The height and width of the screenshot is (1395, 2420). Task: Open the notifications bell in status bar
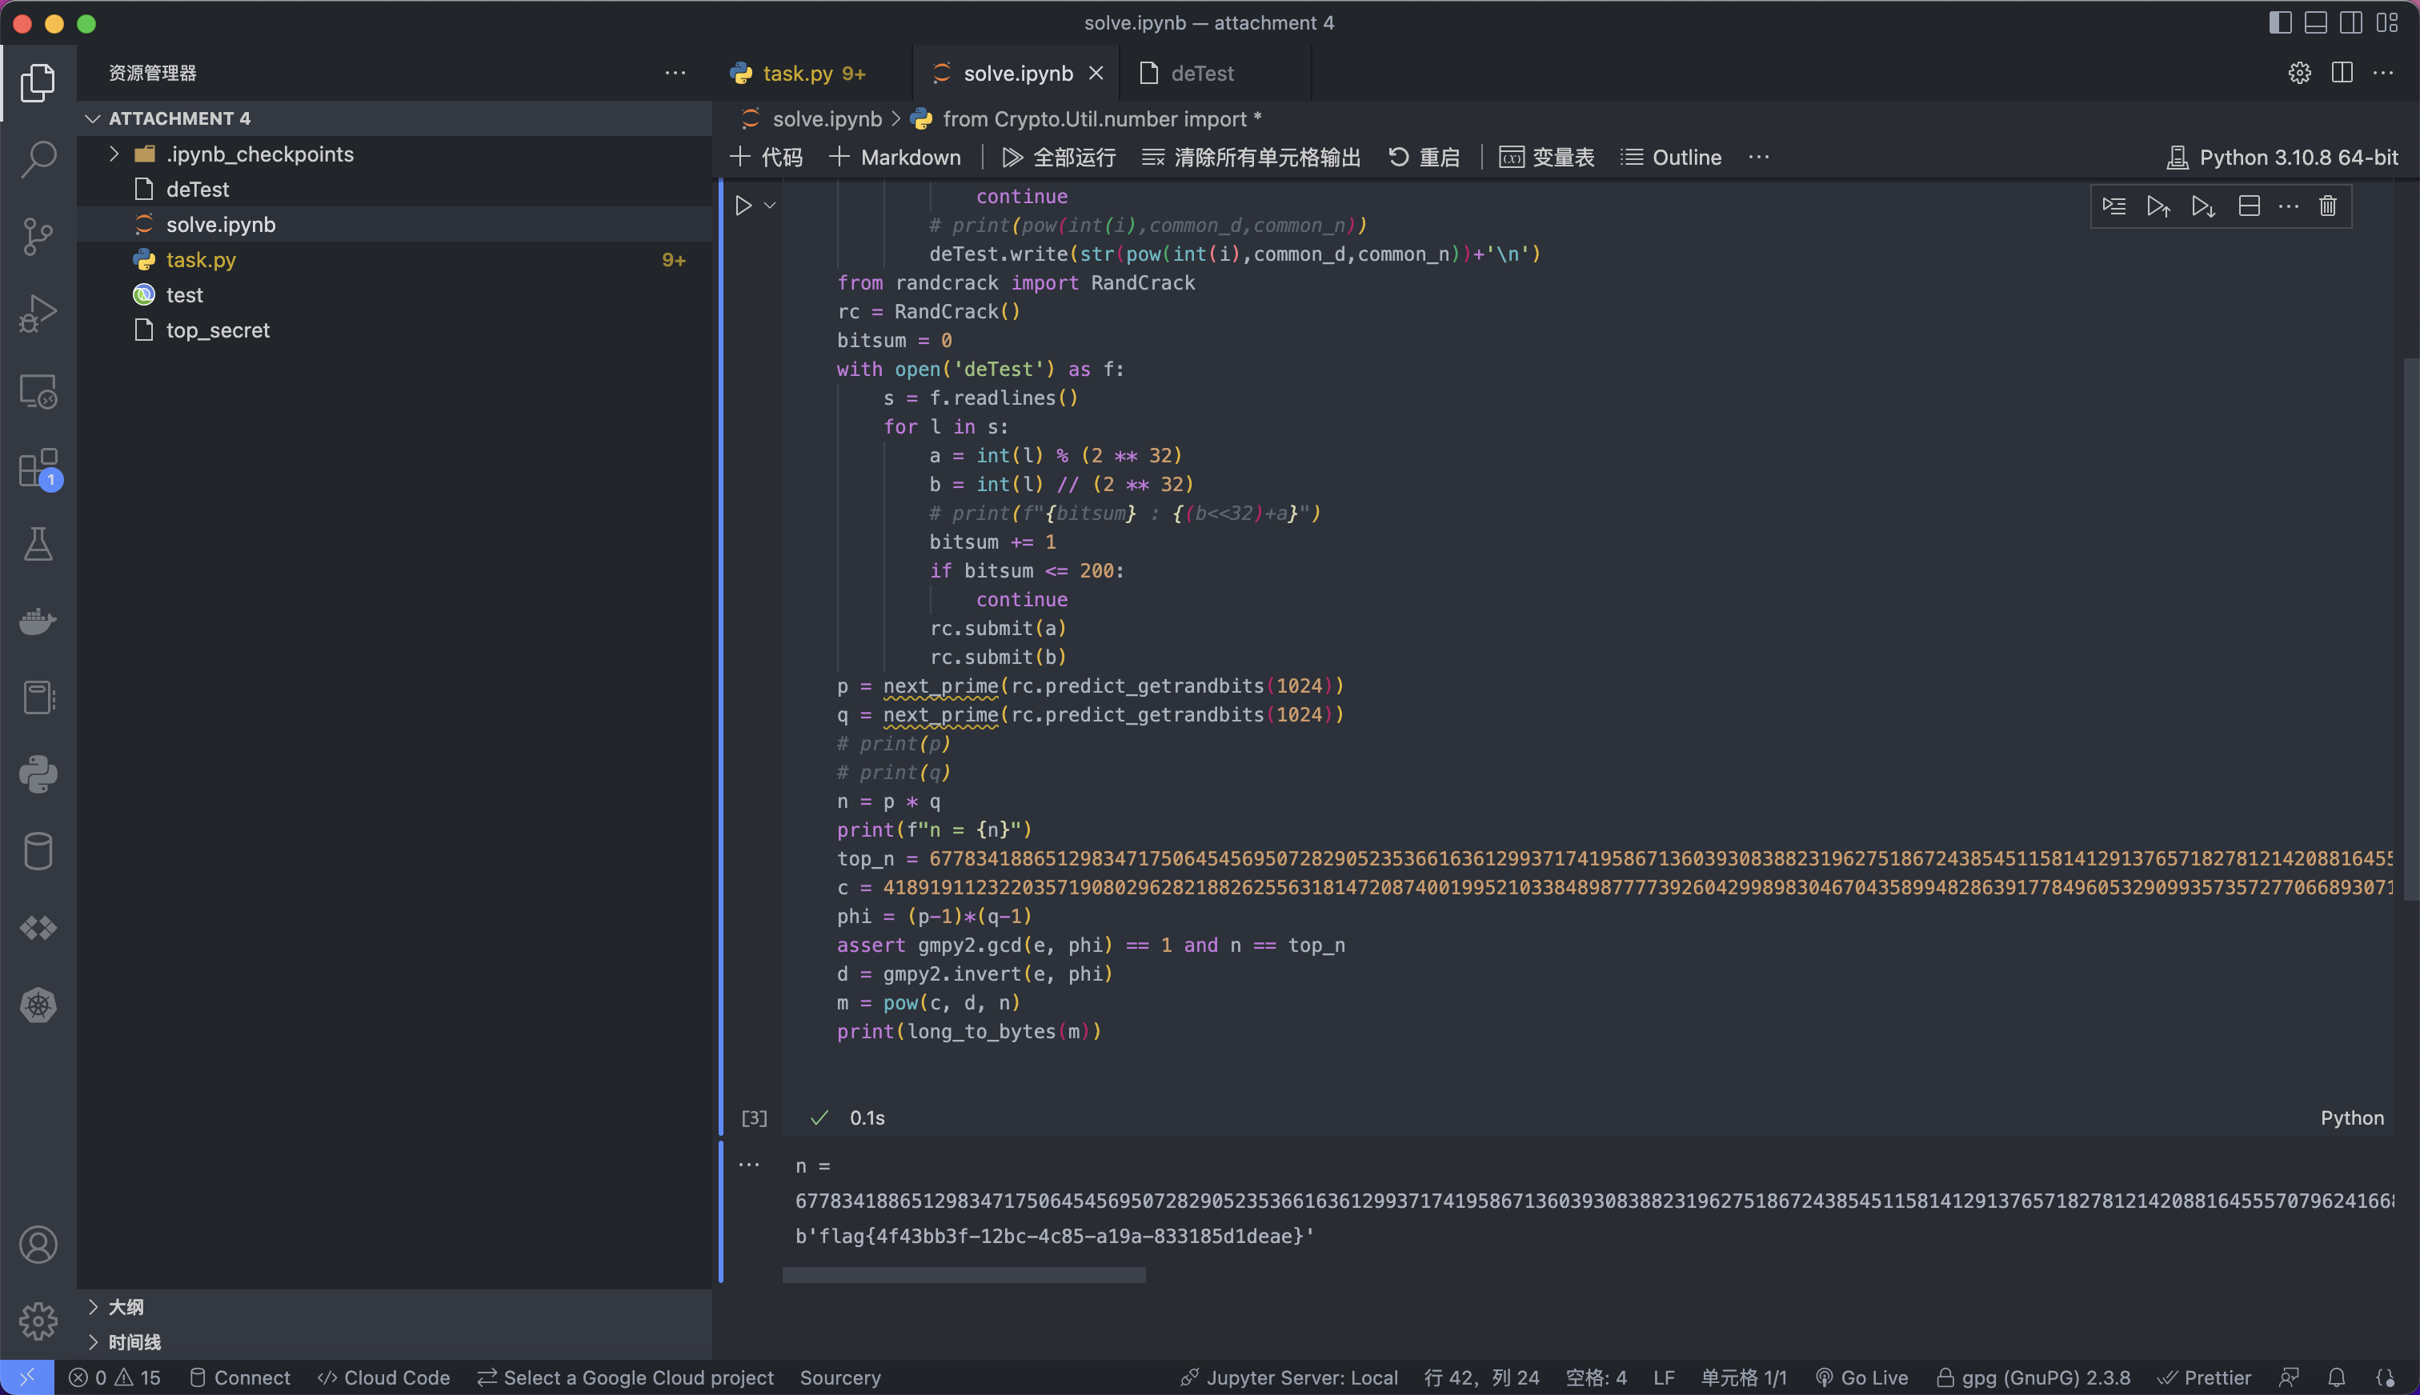(x=2337, y=1377)
